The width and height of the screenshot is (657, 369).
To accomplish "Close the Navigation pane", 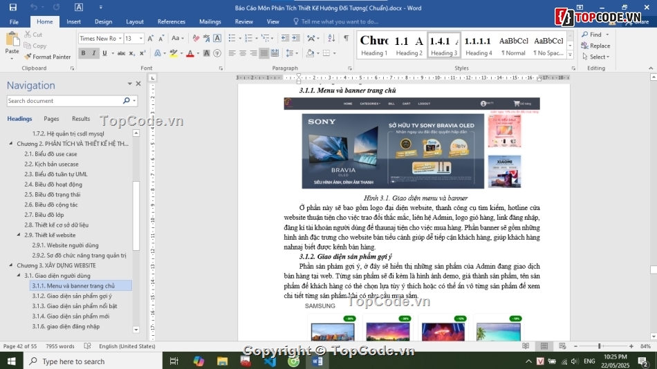I will pos(138,84).
